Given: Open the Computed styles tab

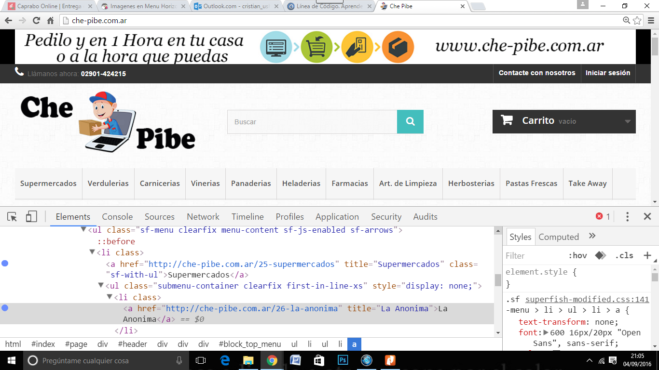Looking at the screenshot, I should point(559,237).
